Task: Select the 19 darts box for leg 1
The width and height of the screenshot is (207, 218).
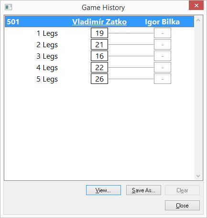Action: click(99, 33)
